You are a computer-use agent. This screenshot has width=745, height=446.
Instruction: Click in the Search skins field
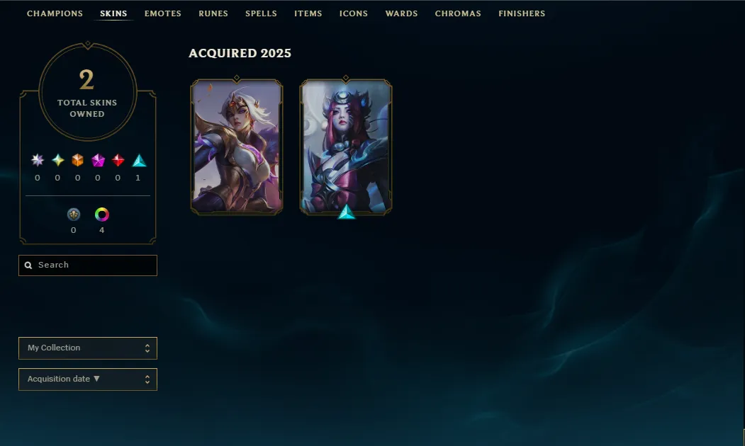point(88,265)
